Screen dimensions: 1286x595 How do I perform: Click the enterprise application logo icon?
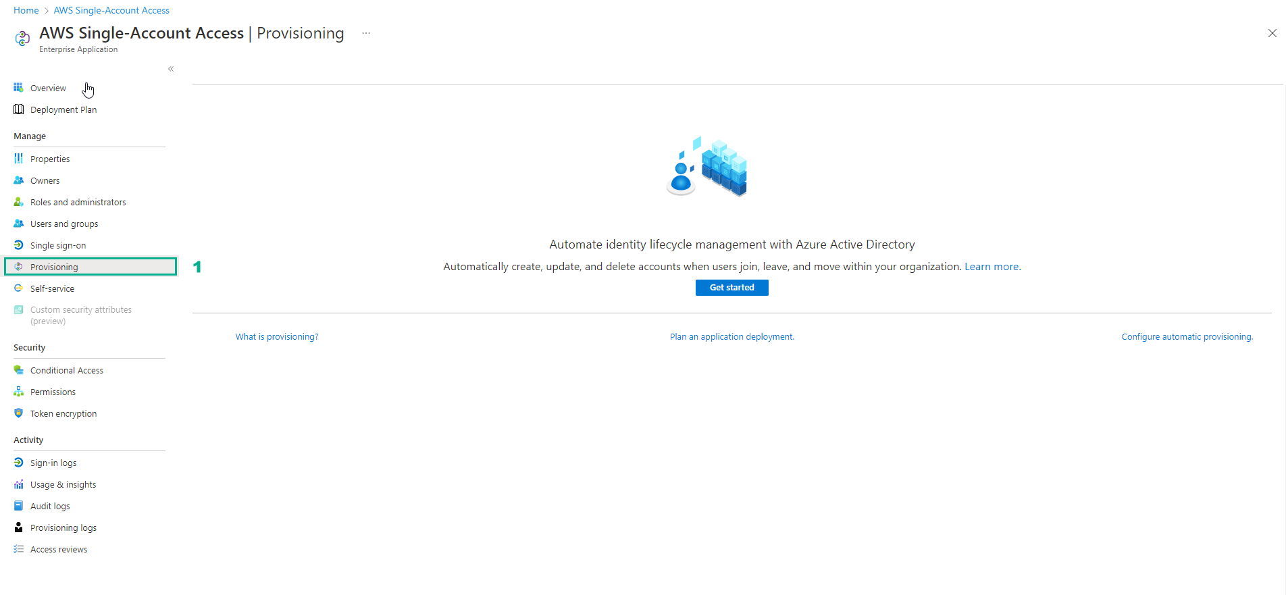click(x=22, y=38)
